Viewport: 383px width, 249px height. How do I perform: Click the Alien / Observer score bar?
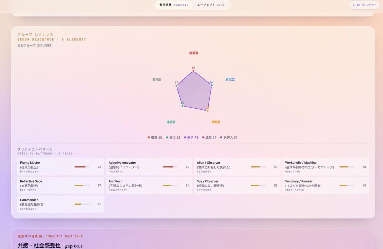click(258, 167)
